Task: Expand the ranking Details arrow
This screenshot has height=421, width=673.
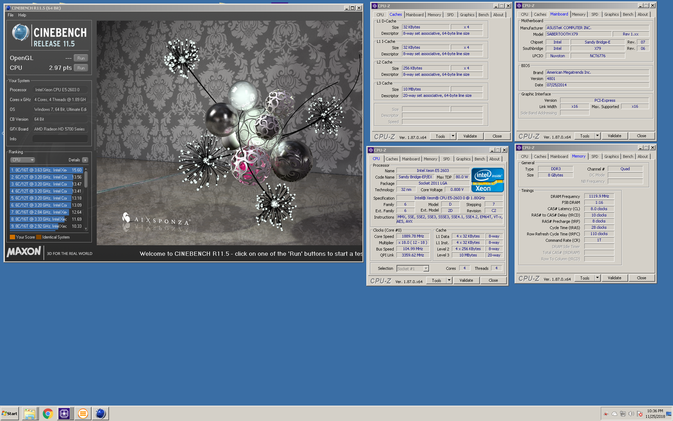Action: click(x=85, y=160)
